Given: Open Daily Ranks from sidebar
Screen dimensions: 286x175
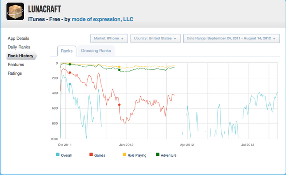Looking at the screenshot, I should tap(19, 47).
